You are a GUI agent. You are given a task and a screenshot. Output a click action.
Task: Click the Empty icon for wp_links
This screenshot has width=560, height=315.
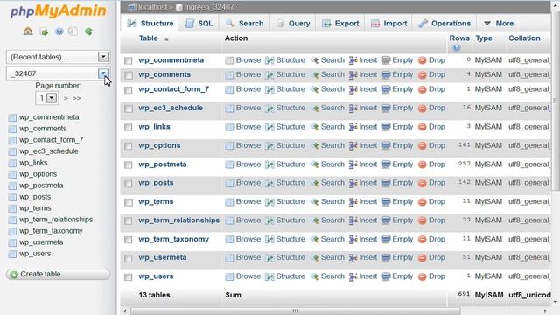(x=386, y=127)
